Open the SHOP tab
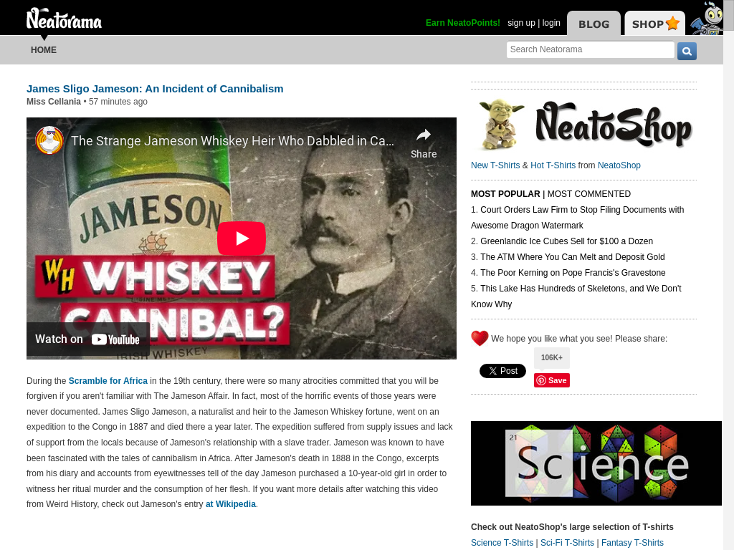 [654, 24]
